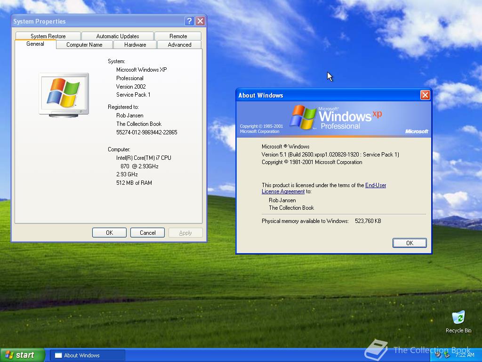
Task: Click 'The Collection Book' in About Windows
Action: (x=291, y=208)
